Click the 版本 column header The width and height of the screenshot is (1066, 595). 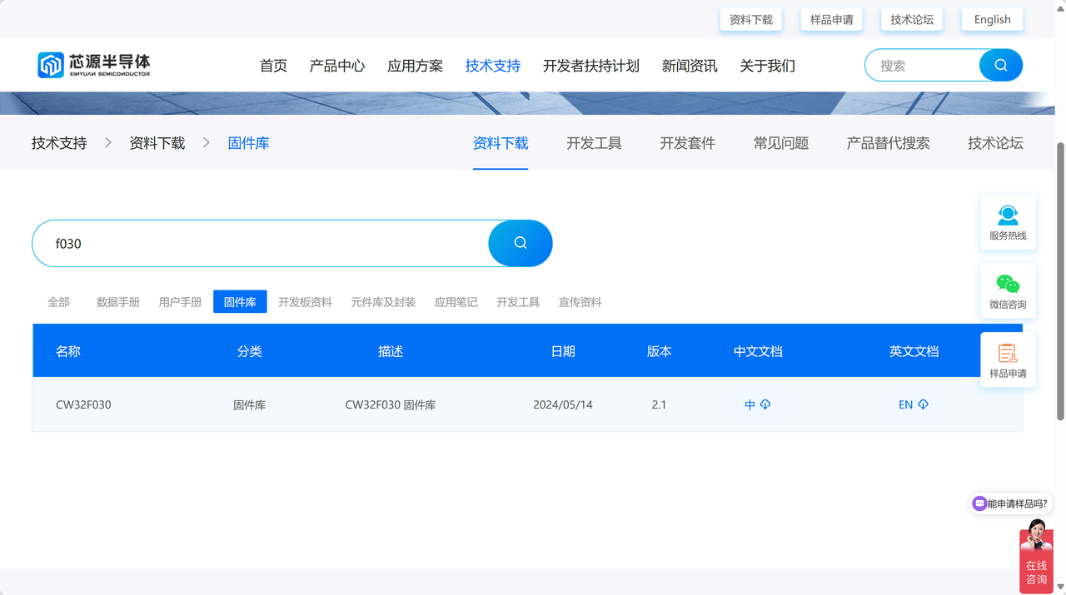659,351
